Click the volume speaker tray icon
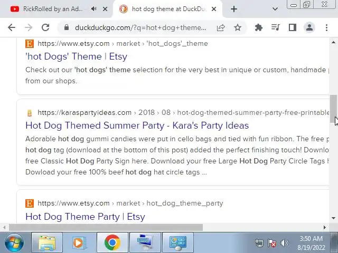Image resolution: width=338 pixels, height=253 pixels. point(285,243)
